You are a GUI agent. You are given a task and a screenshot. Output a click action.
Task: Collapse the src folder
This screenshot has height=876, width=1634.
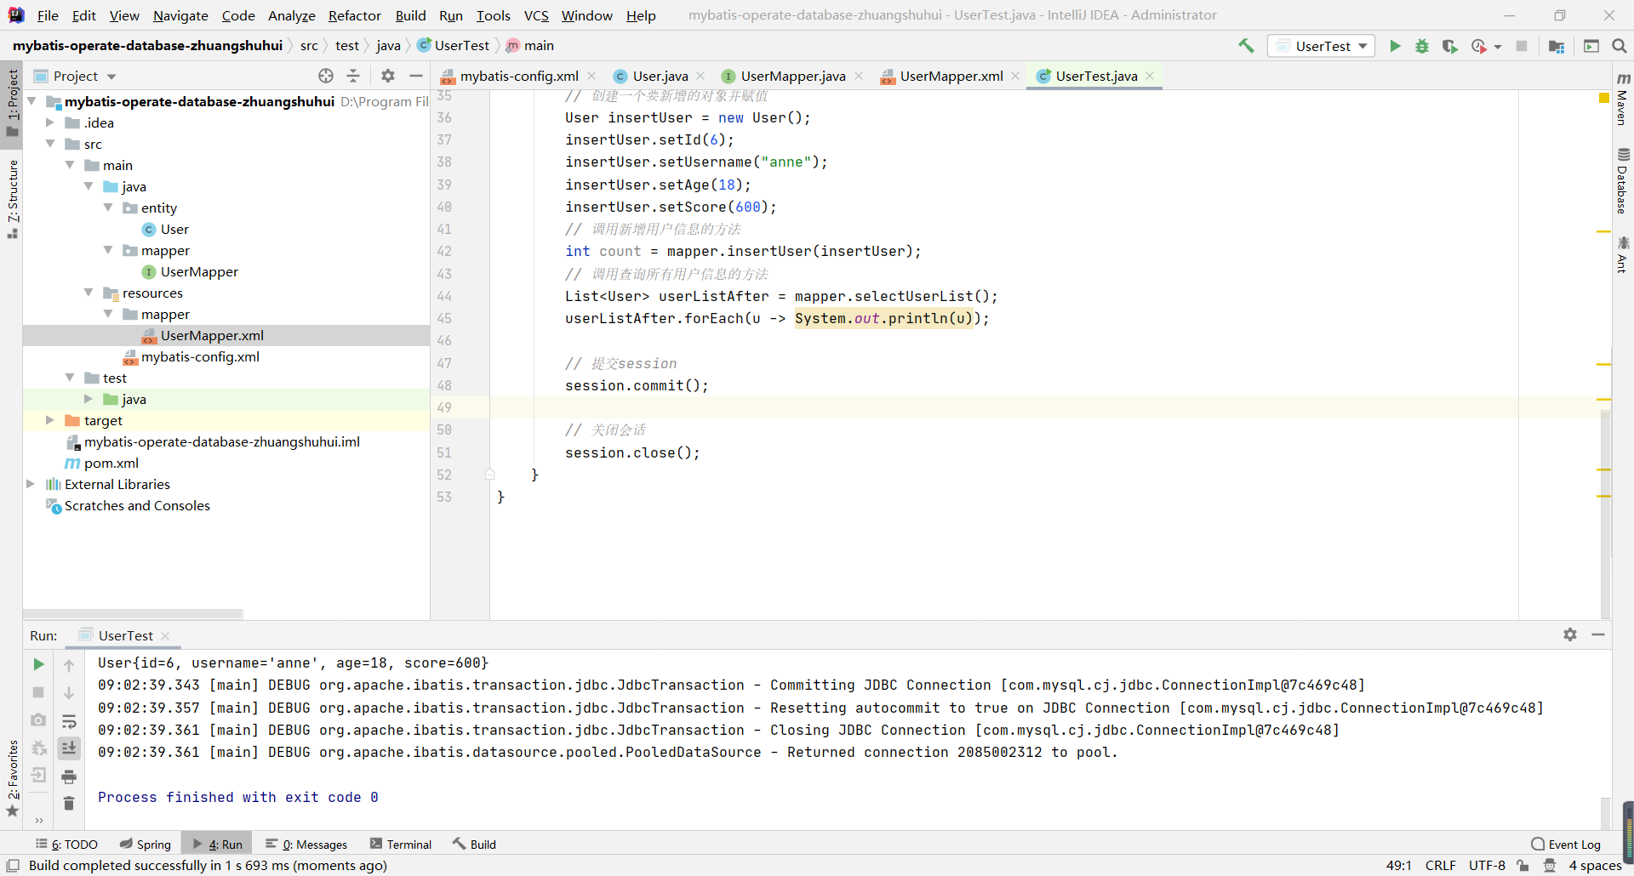[x=50, y=144]
